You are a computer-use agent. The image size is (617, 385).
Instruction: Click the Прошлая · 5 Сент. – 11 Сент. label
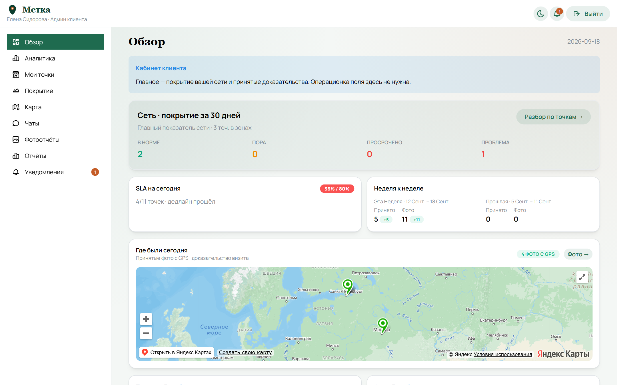(x=519, y=201)
